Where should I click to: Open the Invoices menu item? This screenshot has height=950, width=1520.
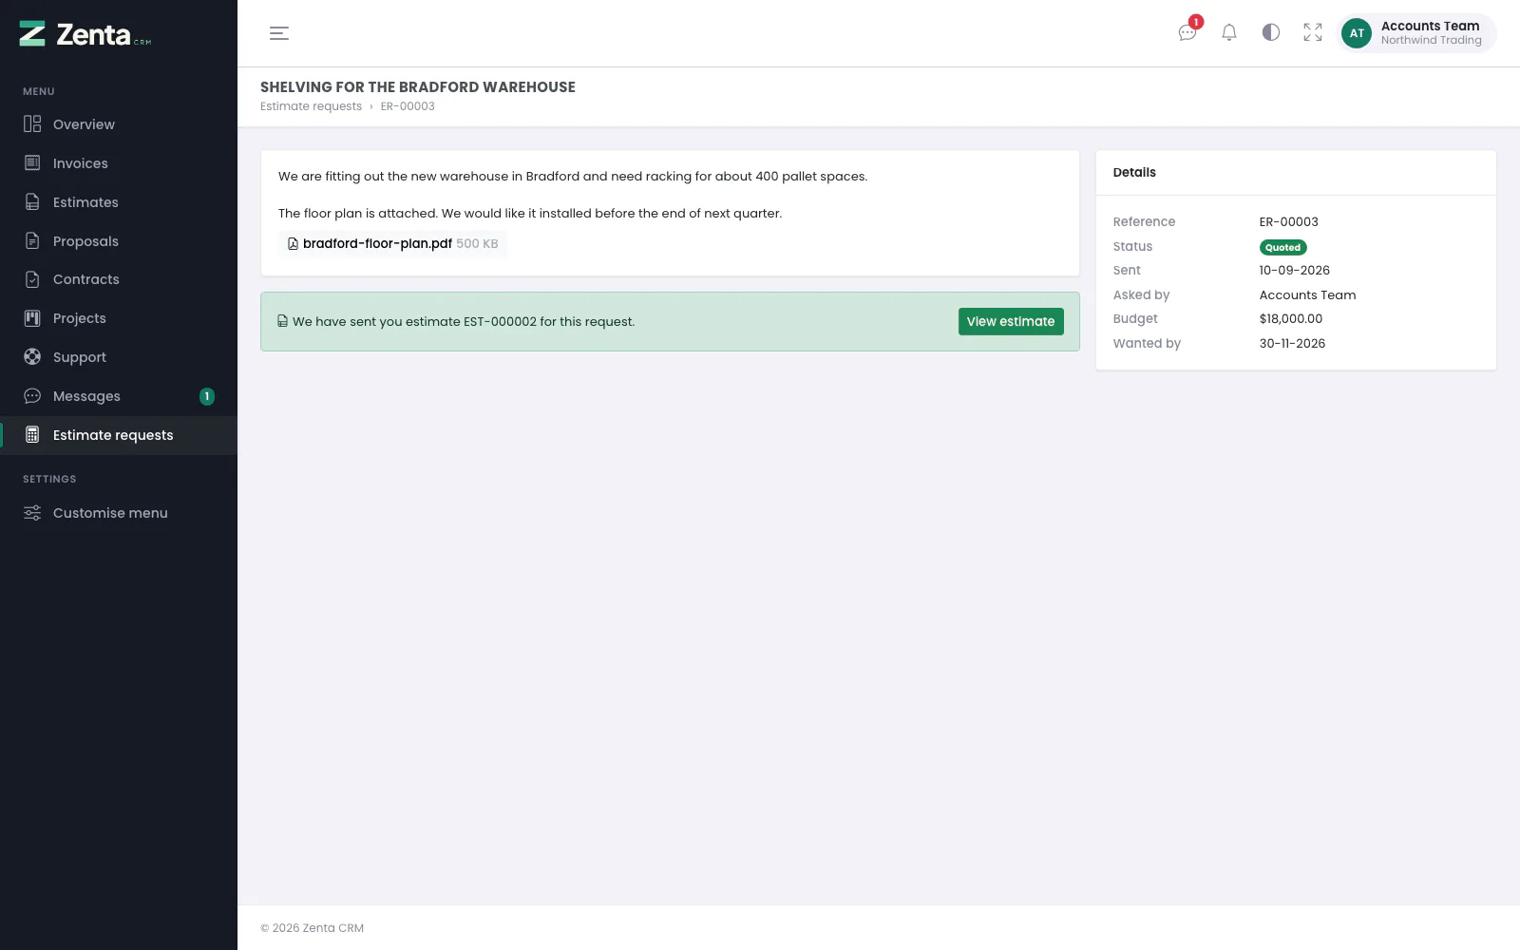(x=119, y=163)
